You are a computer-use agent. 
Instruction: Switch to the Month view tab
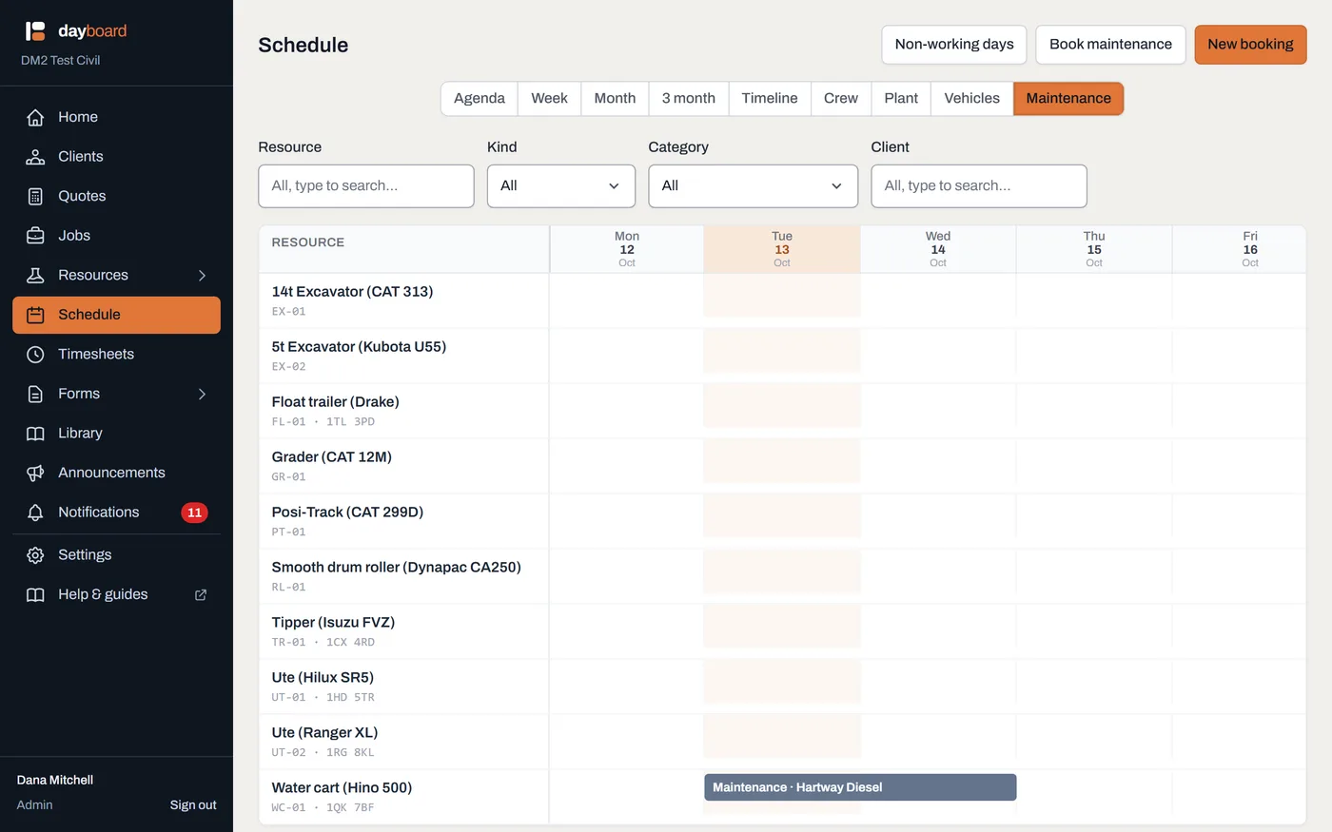point(615,98)
